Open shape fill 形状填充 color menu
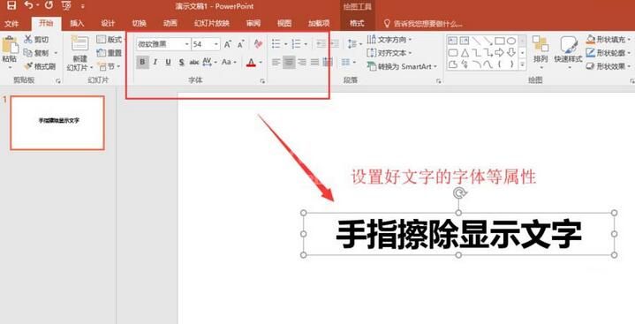Viewport: 635px width, 324px height. (x=609, y=40)
